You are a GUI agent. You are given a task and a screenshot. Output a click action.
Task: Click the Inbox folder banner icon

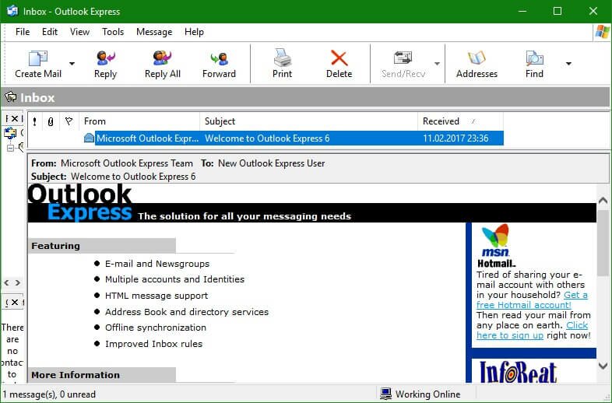pyautogui.click(x=11, y=96)
